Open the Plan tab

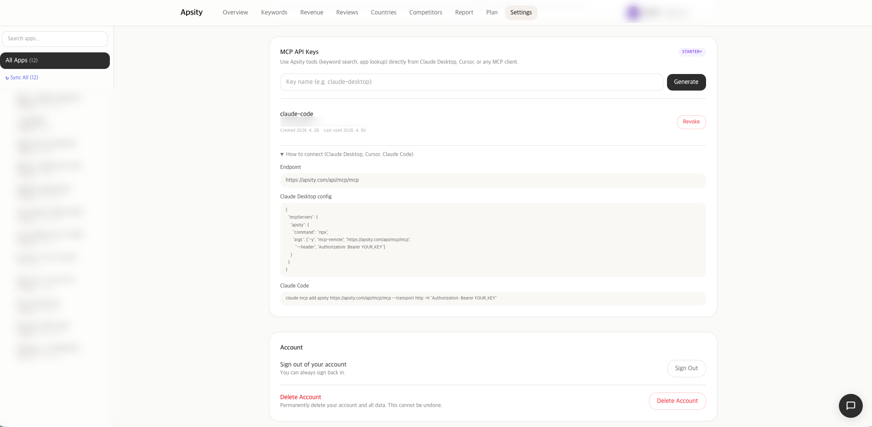[491, 12]
